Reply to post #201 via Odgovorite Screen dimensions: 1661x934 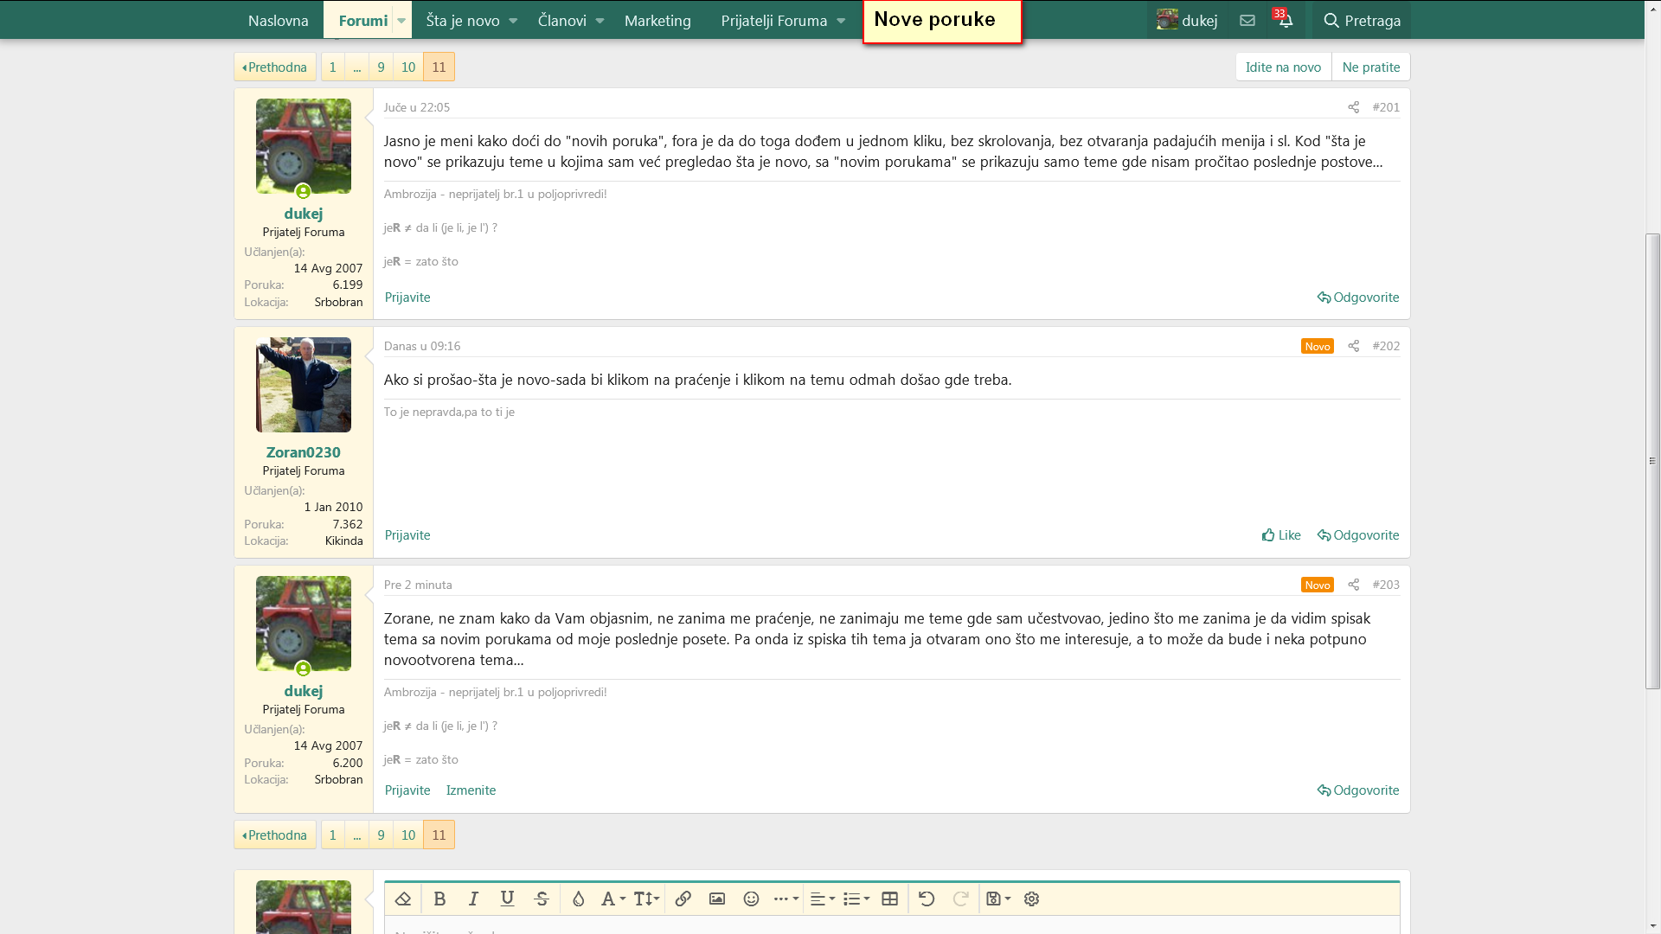pos(1358,297)
